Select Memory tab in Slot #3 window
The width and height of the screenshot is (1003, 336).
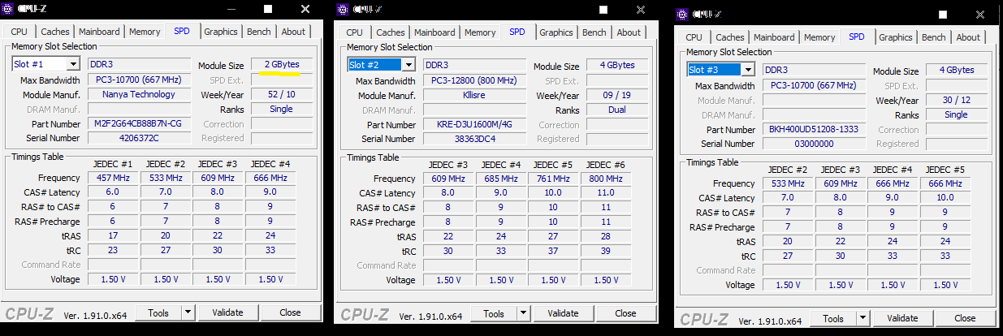[819, 37]
